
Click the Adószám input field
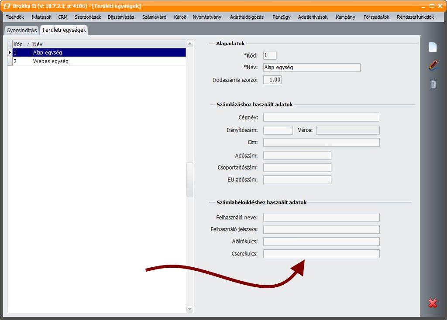[x=297, y=156]
